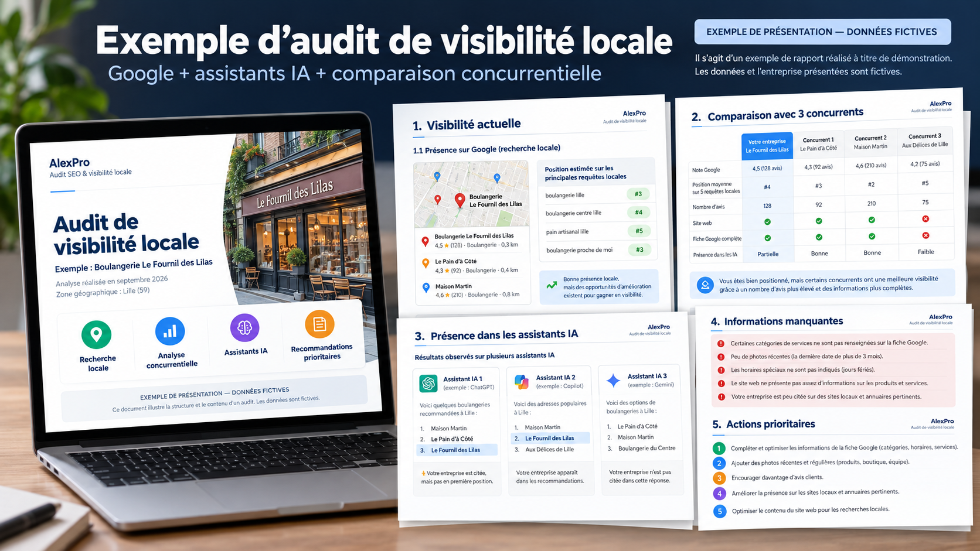This screenshot has width=980, height=551.
Task: Click the green Recherche locale pin icon
Action: [x=96, y=334]
